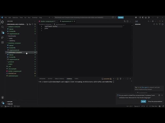Open docker-compose.yml in Explorer tree
The image size is (165, 123).
(x=21, y=71)
